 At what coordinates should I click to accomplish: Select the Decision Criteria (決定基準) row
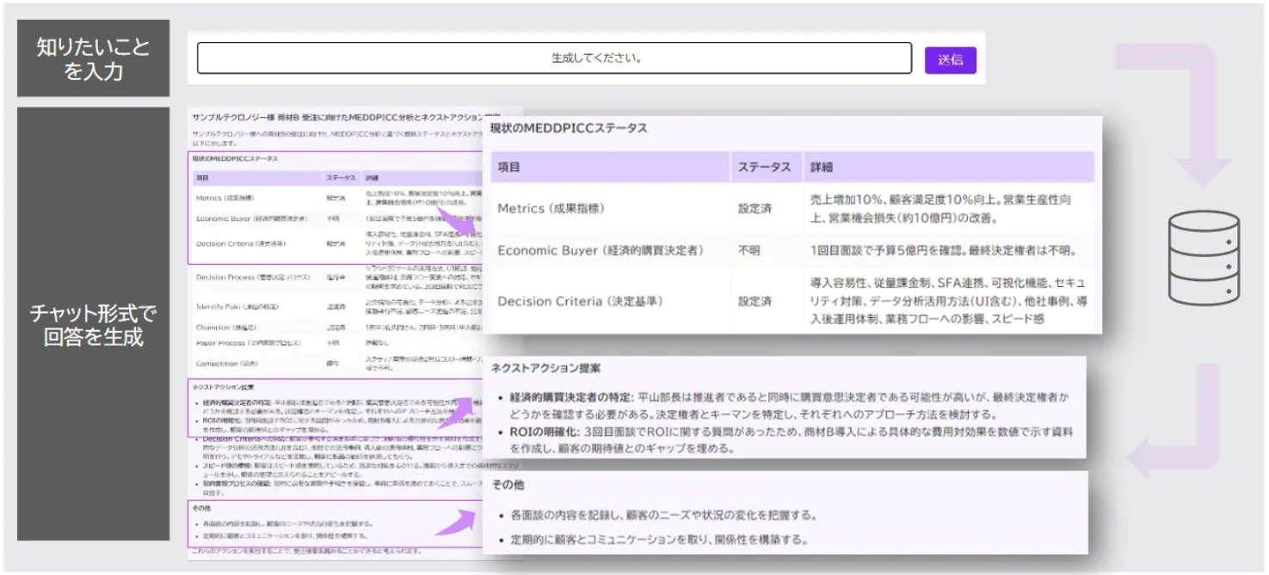(x=792, y=301)
